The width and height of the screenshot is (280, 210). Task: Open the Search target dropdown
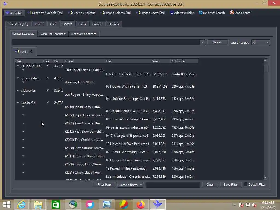click(260, 42)
